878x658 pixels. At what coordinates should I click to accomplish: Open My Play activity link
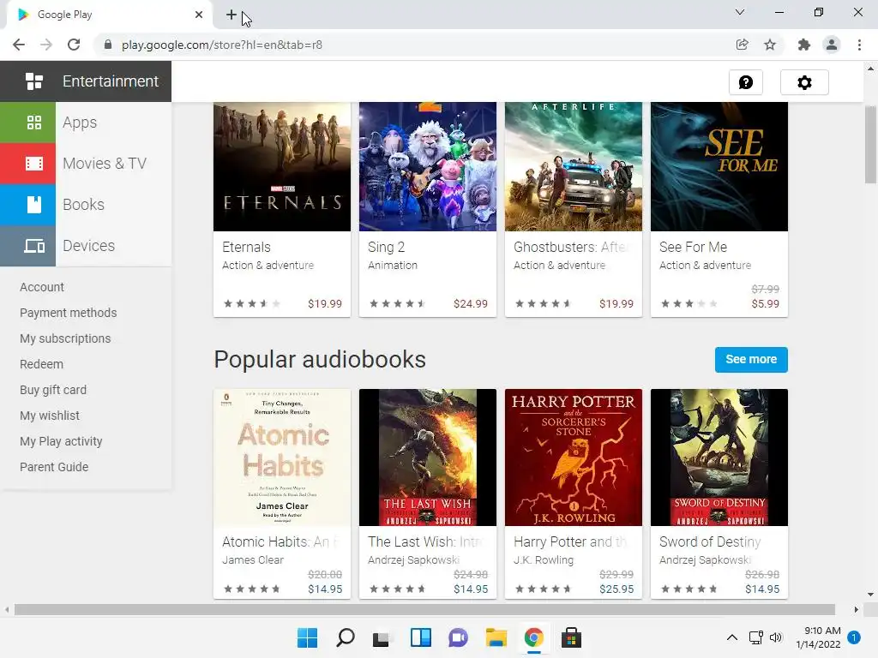61,441
